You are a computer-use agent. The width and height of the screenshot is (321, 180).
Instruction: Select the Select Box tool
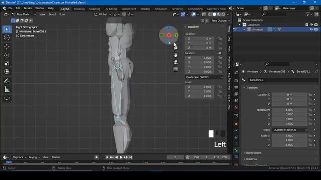[7, 29]
